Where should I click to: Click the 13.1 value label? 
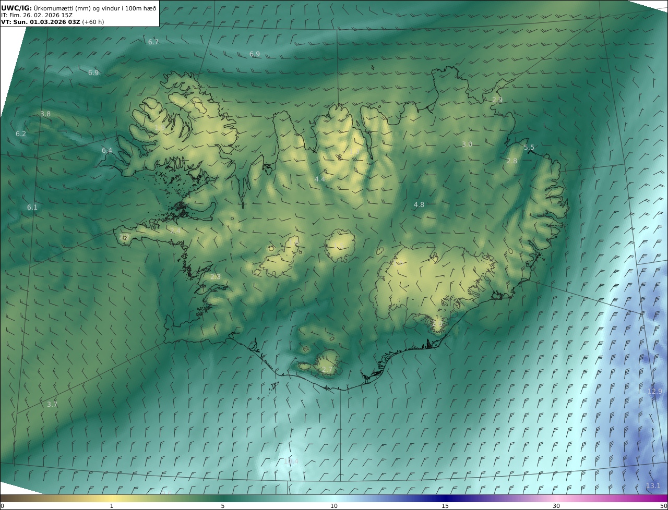pyautogui.click(x=653, y=486)
